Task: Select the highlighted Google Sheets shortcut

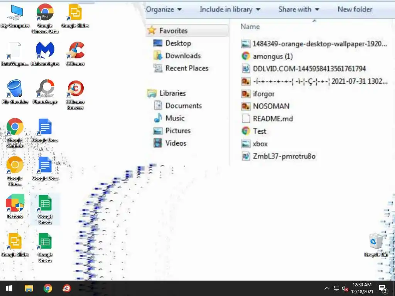Action: coord(45,209)
